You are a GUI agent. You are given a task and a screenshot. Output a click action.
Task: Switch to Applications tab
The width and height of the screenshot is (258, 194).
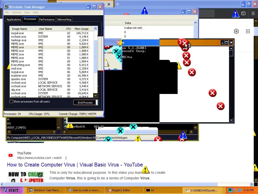(x=14, y=19)
